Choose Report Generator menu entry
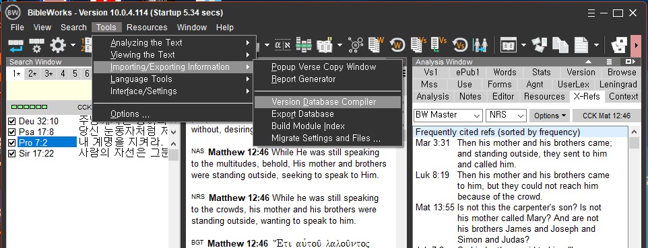This screenshot has width=648, height=248. click(327, 79)
